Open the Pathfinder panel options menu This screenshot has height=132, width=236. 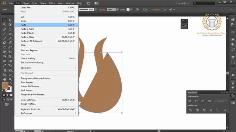coord(228,93)
